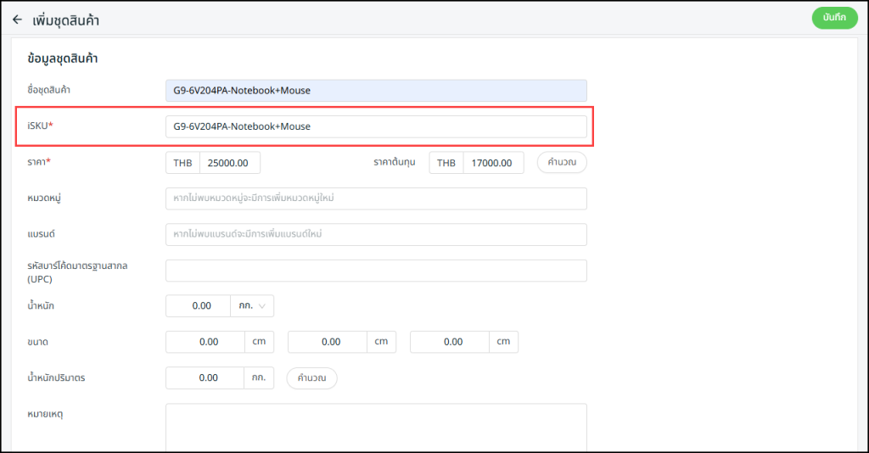
Task: Click the น้ำหนักปริมาตร volumetric weight field
Action: click(x=205, y=377)
